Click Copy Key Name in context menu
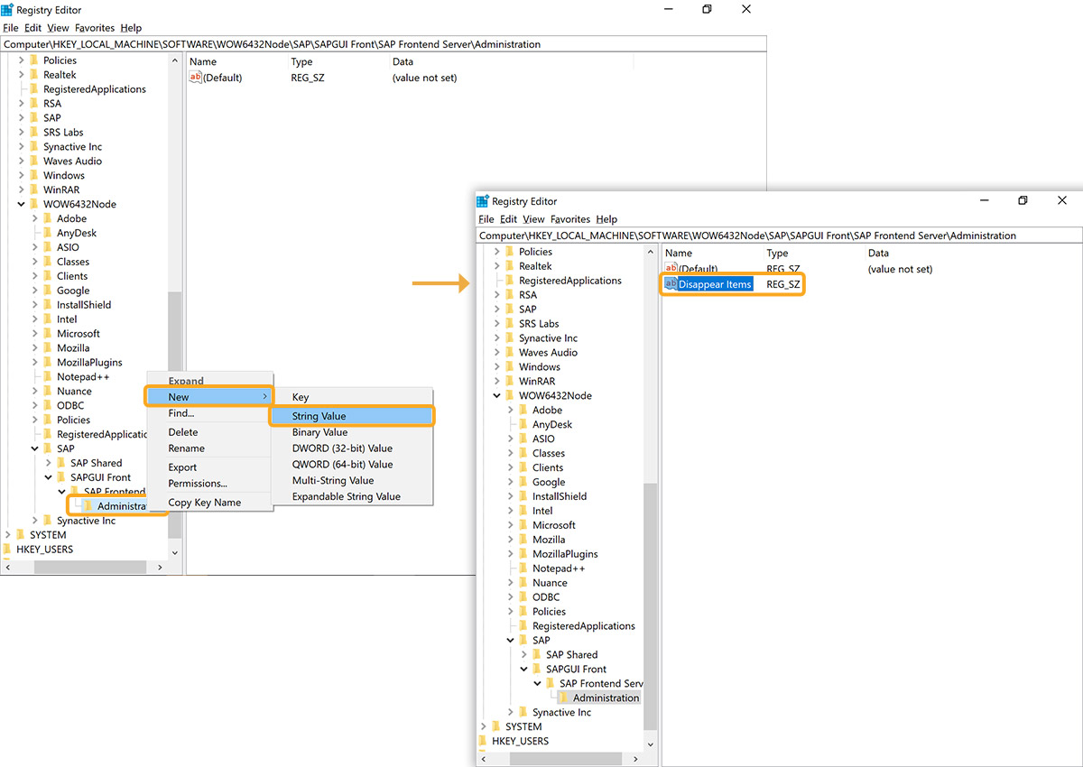This screenshot has width=1083, height=767. click(x=209, y=503)
